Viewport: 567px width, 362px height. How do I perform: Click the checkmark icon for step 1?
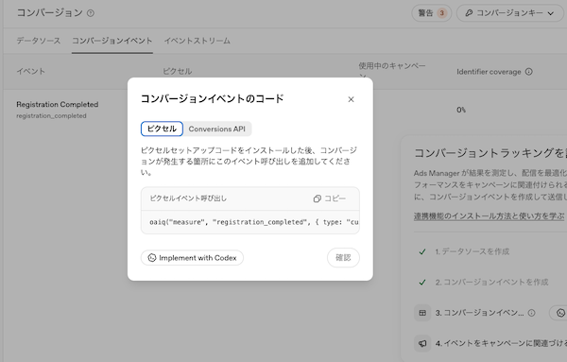(422, 251)
